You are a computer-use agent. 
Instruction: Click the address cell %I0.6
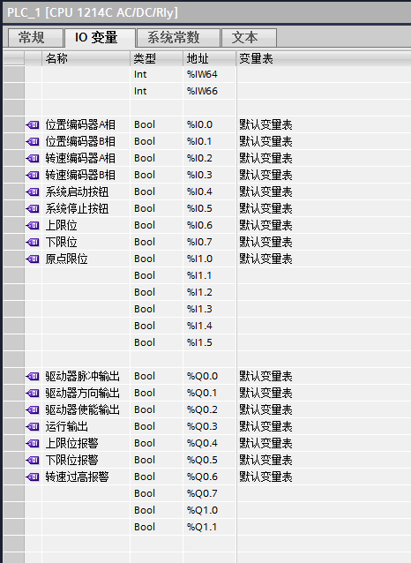tap(209, 226)
